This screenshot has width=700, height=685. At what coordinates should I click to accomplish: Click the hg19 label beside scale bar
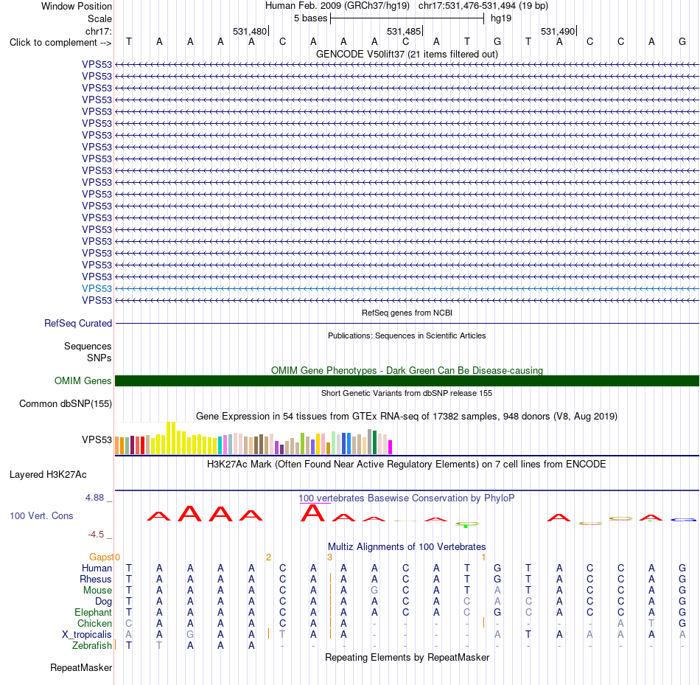point(501,18)
